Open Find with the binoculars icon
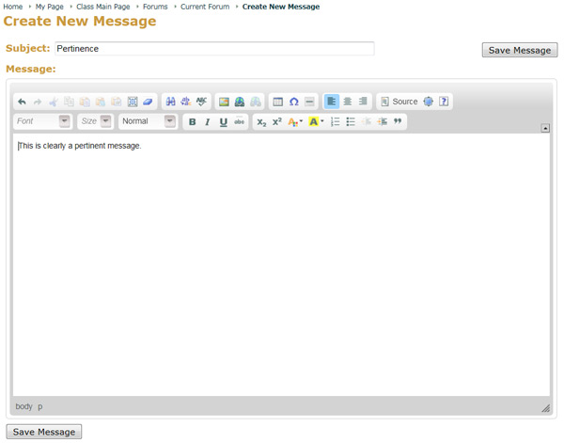This screenshot has height=443, width=564. tap(170, 102)
